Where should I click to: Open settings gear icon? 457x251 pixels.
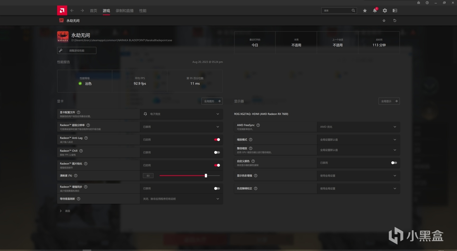385,11
